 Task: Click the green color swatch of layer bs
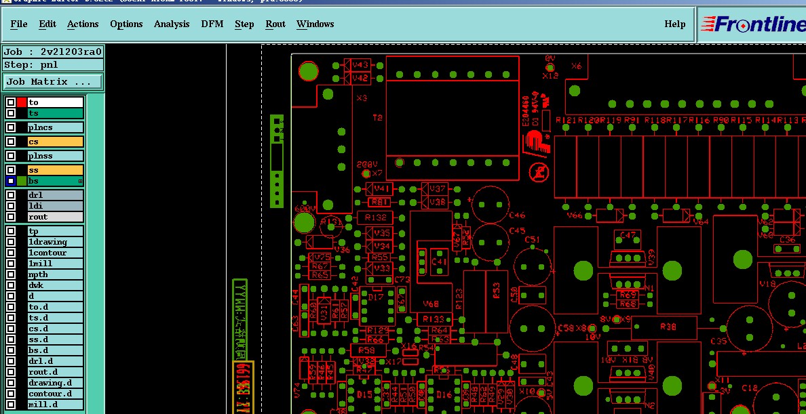[22, 181]
